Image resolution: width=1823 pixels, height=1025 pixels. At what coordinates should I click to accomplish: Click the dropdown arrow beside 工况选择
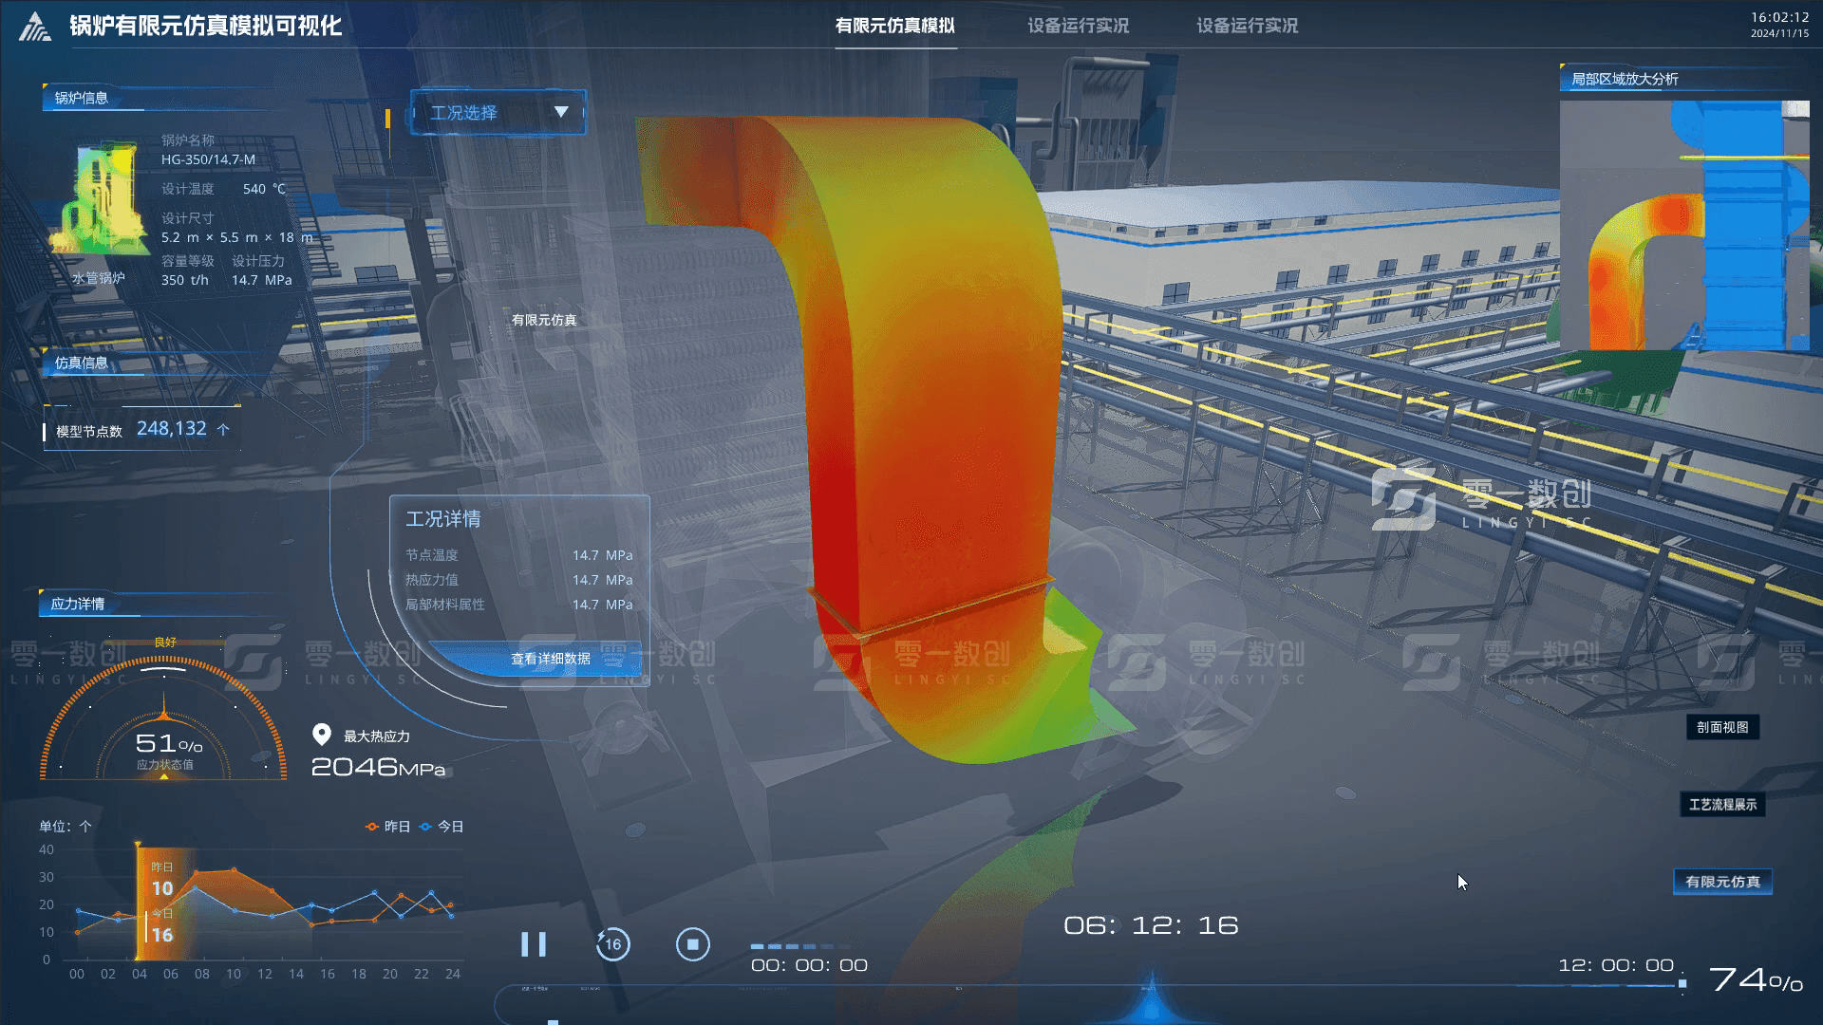tap(561, 112)
